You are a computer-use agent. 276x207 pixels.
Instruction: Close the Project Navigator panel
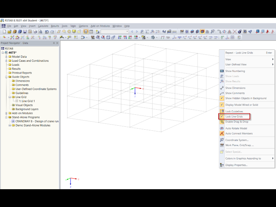tap(57, 43)
